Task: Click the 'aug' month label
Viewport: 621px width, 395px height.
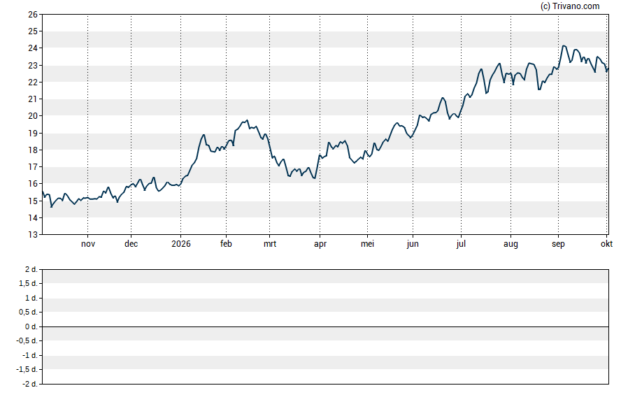Action: (x=511, y=244)
